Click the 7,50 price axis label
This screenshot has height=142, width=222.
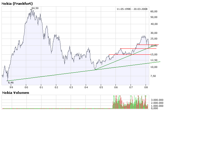click(153, 76)
